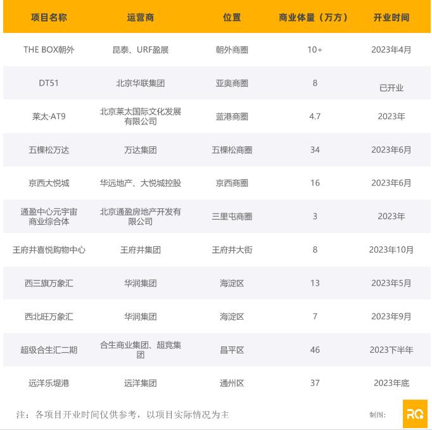This screenshot has width=432, height=430.
Task: Select the 昆泰、URF盈展 operator cell
Action: click(x=140, y=49)
